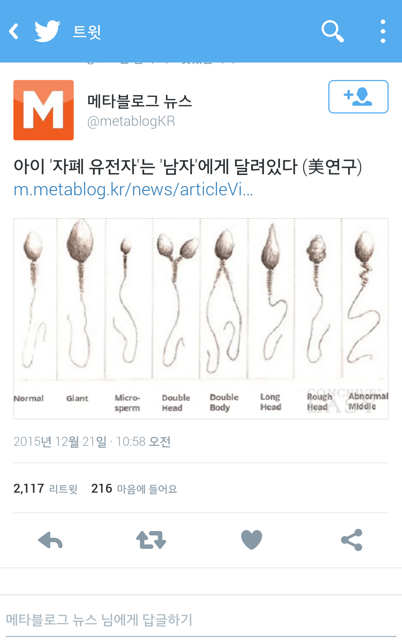This screenshot has height=643, width=402.
Task: Focus the 님에게 답글하기 reply field
Action: (201, 620)
